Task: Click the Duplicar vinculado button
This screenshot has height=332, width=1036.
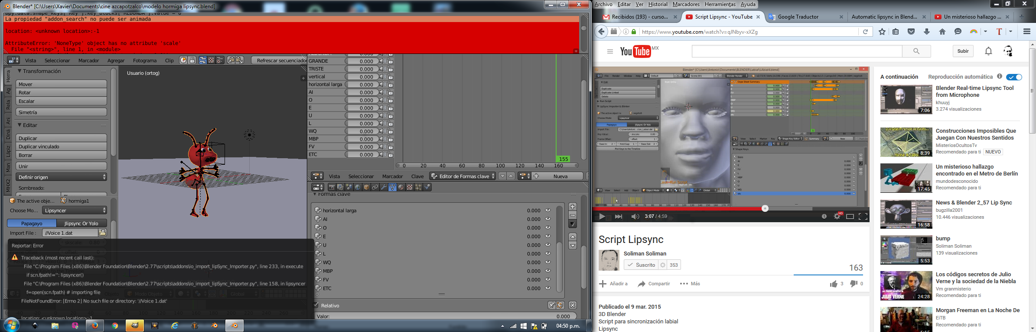Action: click(x=62, y=147)
